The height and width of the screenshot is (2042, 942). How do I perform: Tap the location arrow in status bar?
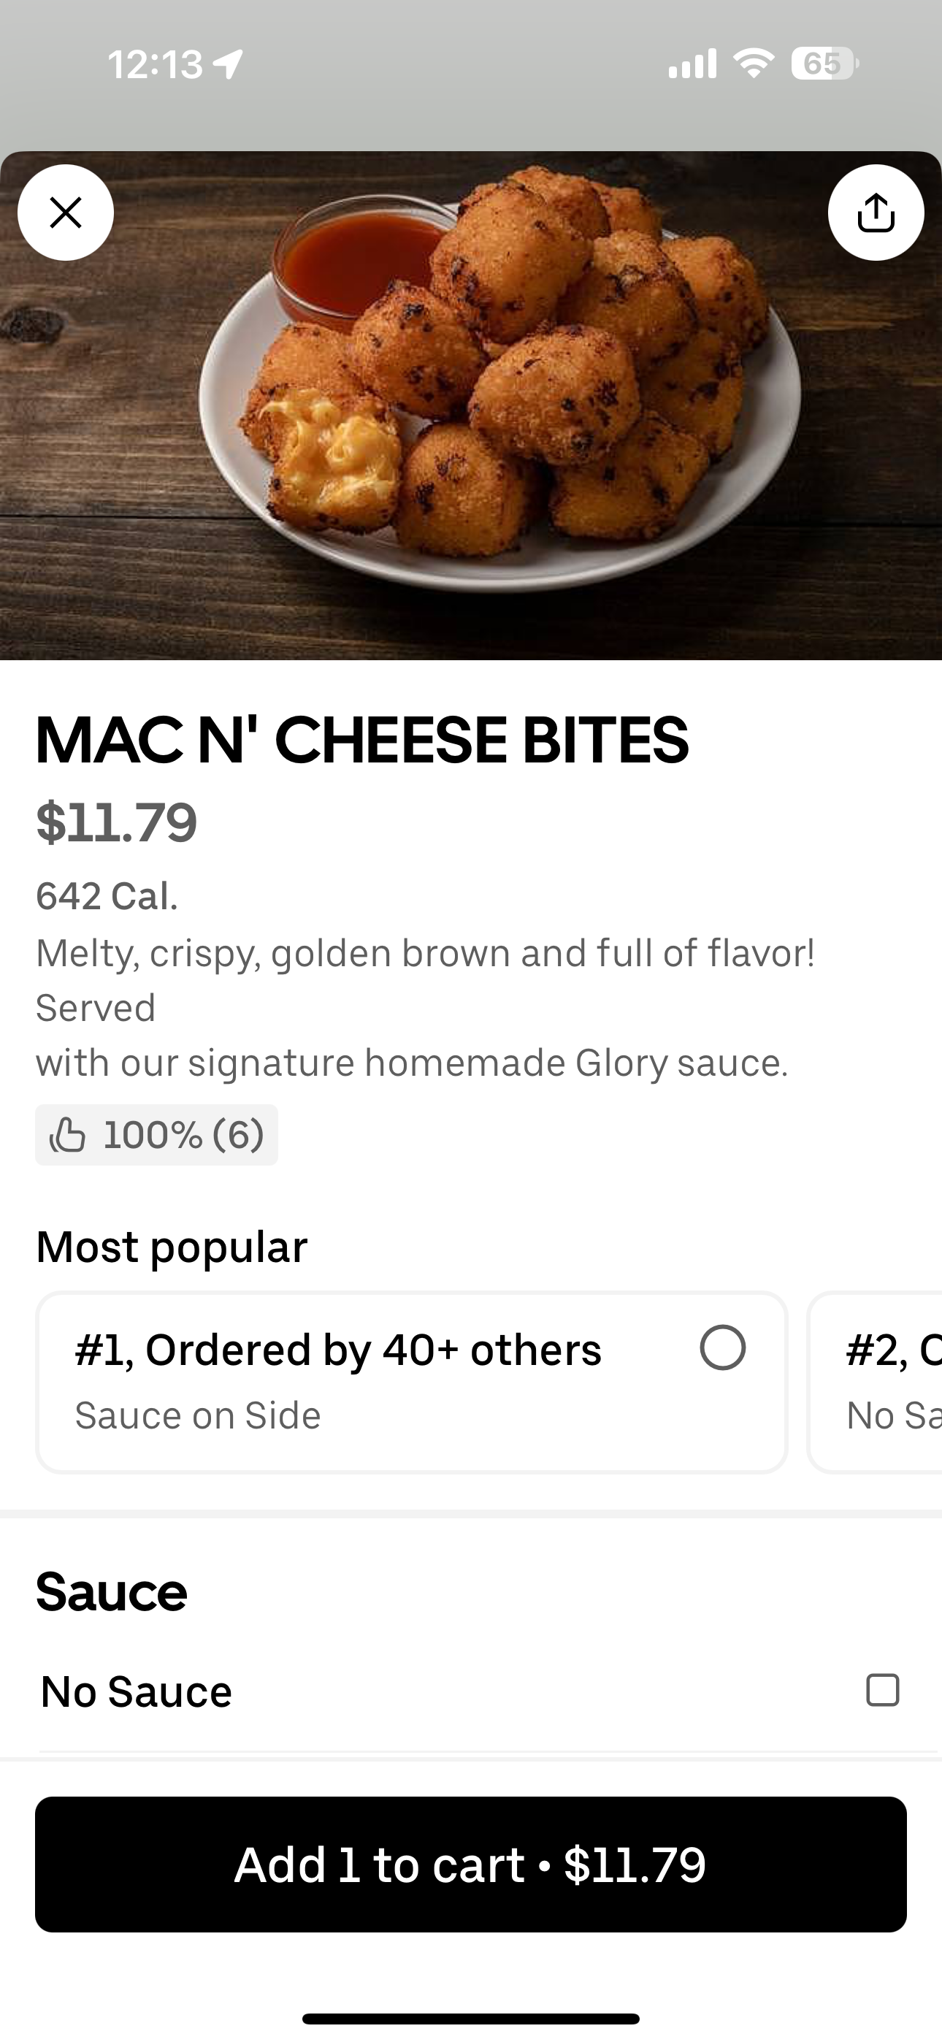229,64
